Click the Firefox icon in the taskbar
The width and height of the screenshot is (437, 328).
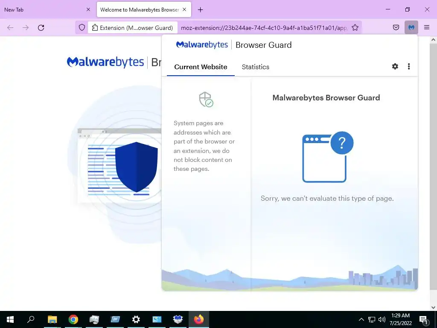(x=199, y=319)
